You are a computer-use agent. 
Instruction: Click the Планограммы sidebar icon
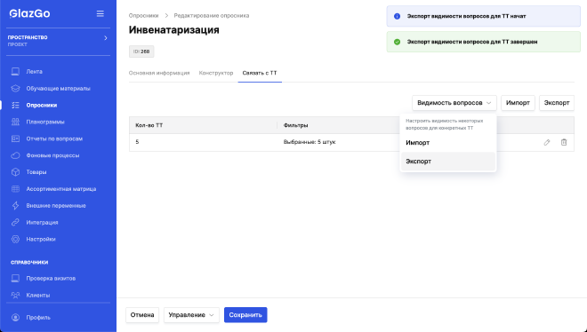[15, 122]
